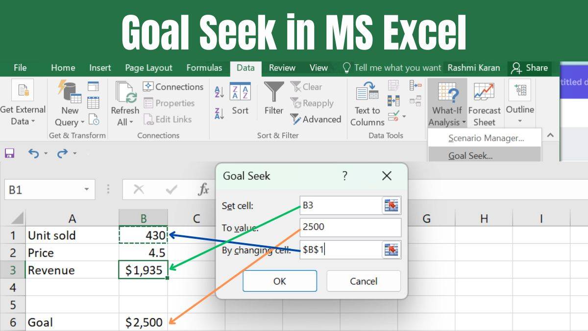Switch to the Home tab

[63, 68]
